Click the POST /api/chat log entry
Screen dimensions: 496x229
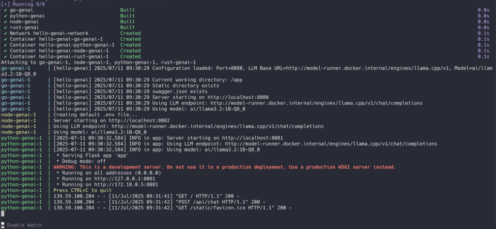(159, 202)
